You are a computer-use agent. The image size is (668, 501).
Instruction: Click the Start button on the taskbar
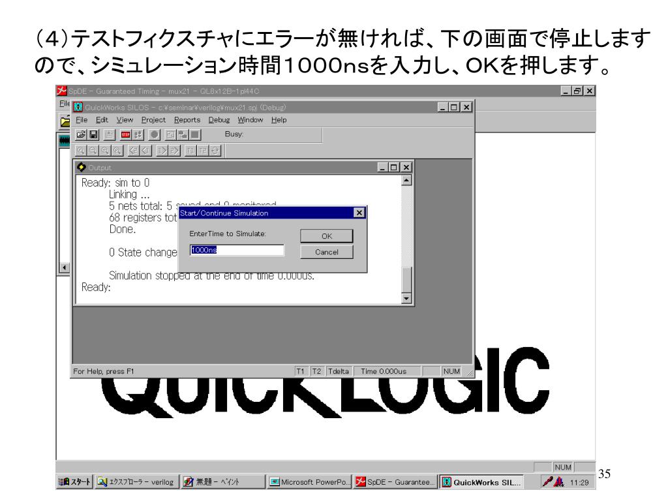point(74,482)
